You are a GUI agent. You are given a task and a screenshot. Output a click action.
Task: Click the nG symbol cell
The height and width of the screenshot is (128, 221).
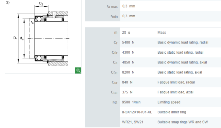pos(115,102)
